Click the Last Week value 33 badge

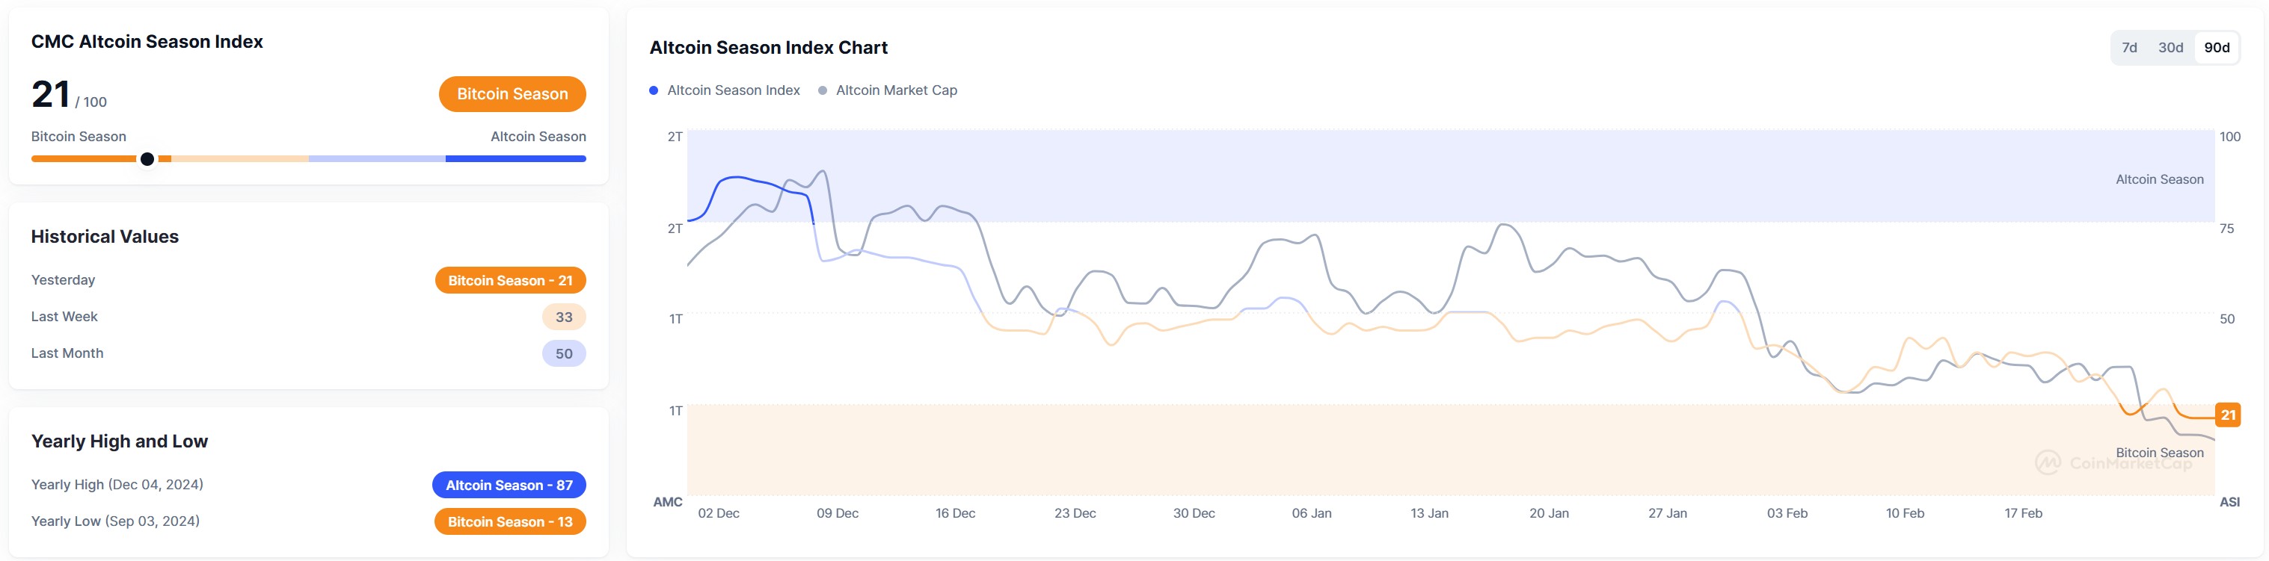(x=564, y=317)
